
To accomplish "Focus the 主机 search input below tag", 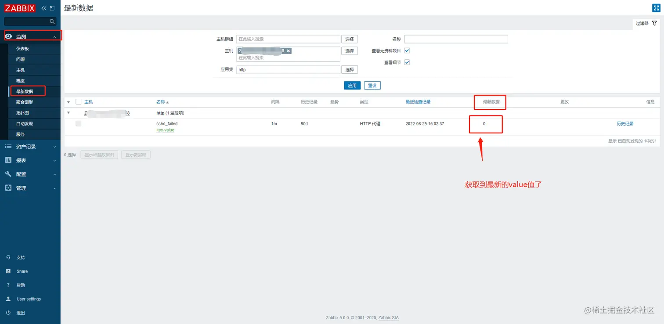I will pyautogui.click(x=288, y=58).
